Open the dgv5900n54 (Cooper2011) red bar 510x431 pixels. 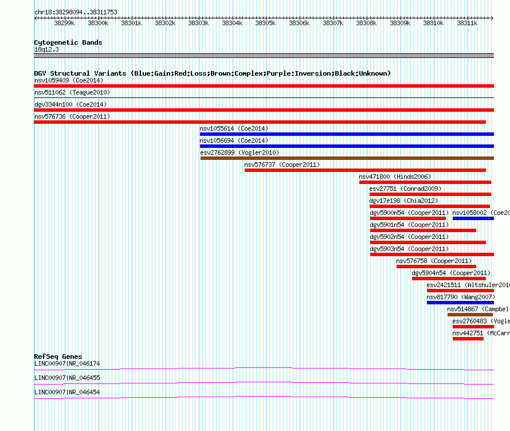[408, 218]
